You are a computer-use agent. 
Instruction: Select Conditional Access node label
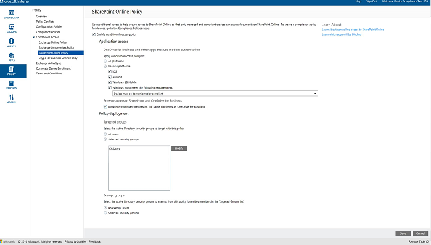(x=47, y=37)
